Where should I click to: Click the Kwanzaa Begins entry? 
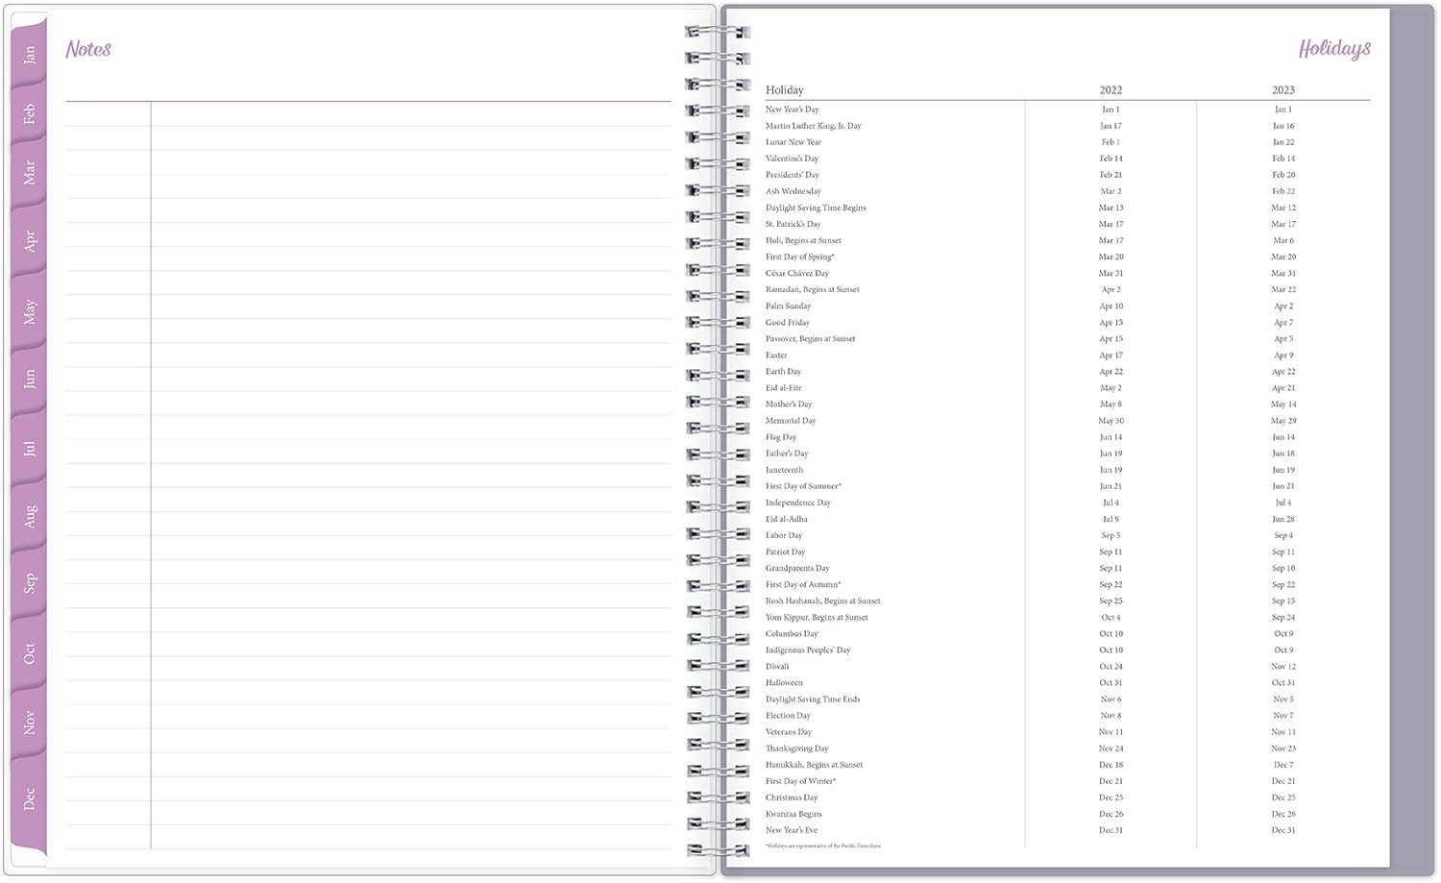[794, 814]
